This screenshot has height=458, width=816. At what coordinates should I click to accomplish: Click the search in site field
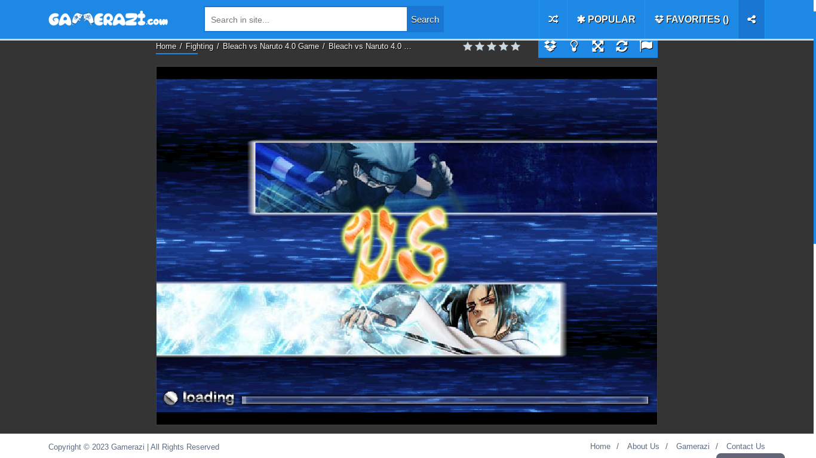point(306,19)
